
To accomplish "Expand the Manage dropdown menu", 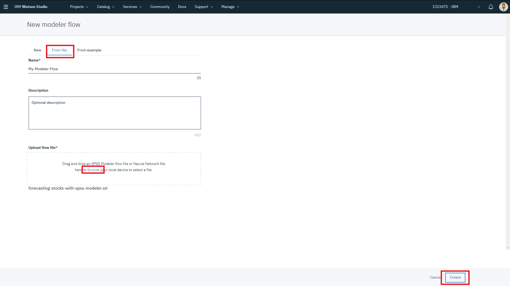I will point(230,7).
